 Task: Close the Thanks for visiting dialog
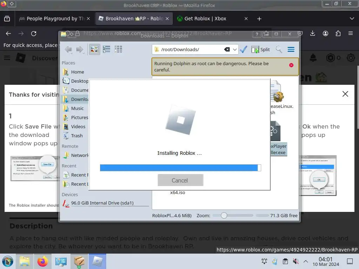tap(345, 94)
